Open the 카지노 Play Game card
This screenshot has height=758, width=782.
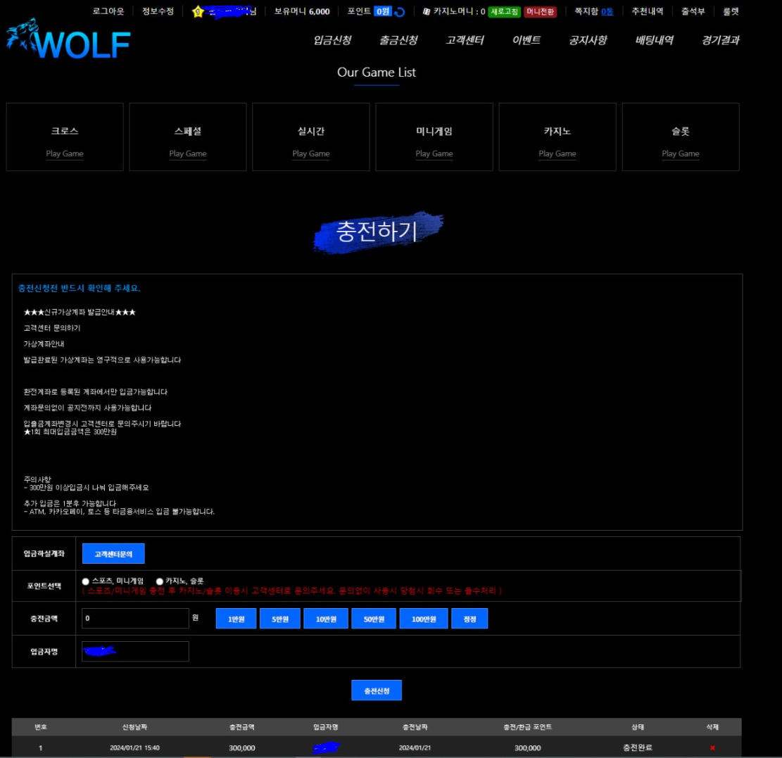tap(557, 137)
